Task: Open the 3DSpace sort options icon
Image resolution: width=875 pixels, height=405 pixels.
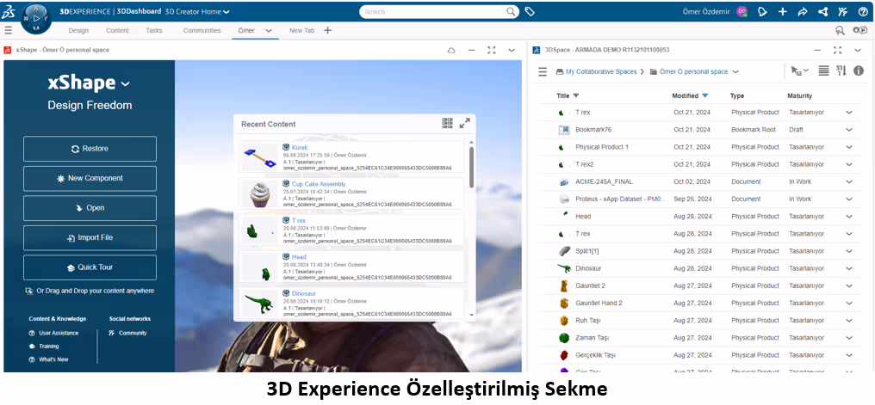Action: (841, 71)
